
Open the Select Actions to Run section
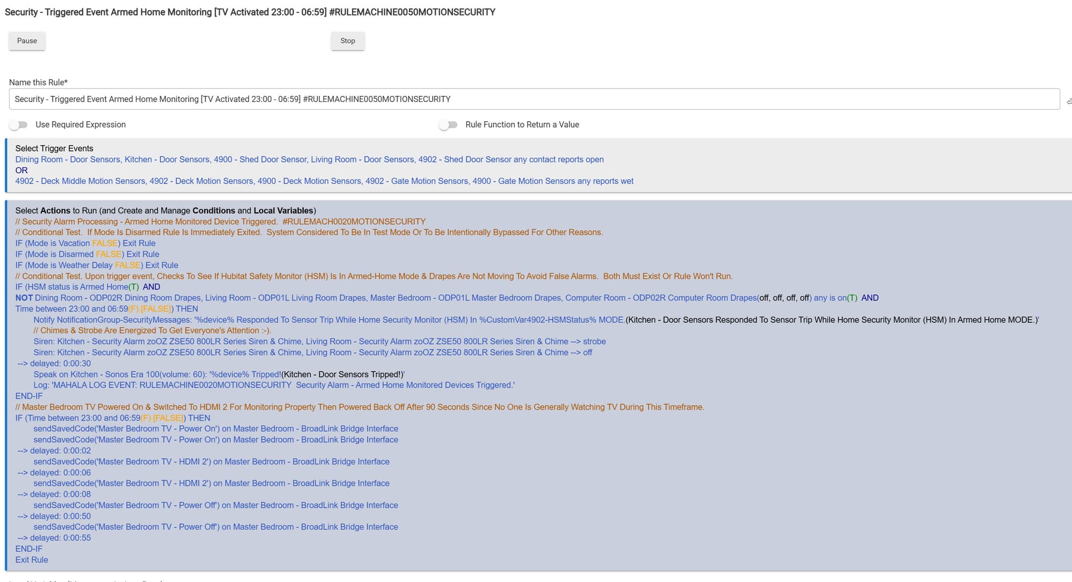tap(165, 211)
